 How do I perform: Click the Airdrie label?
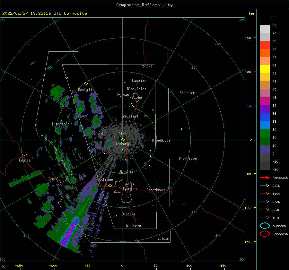coord(127,171)
